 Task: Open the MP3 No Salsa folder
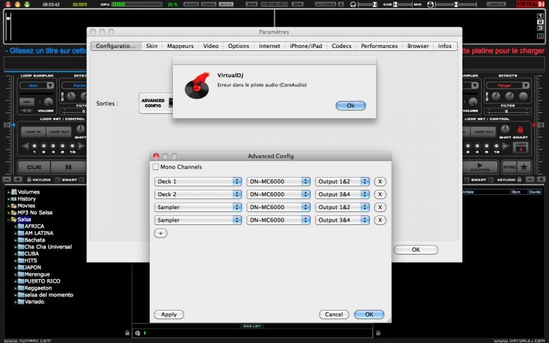(35, 213)
